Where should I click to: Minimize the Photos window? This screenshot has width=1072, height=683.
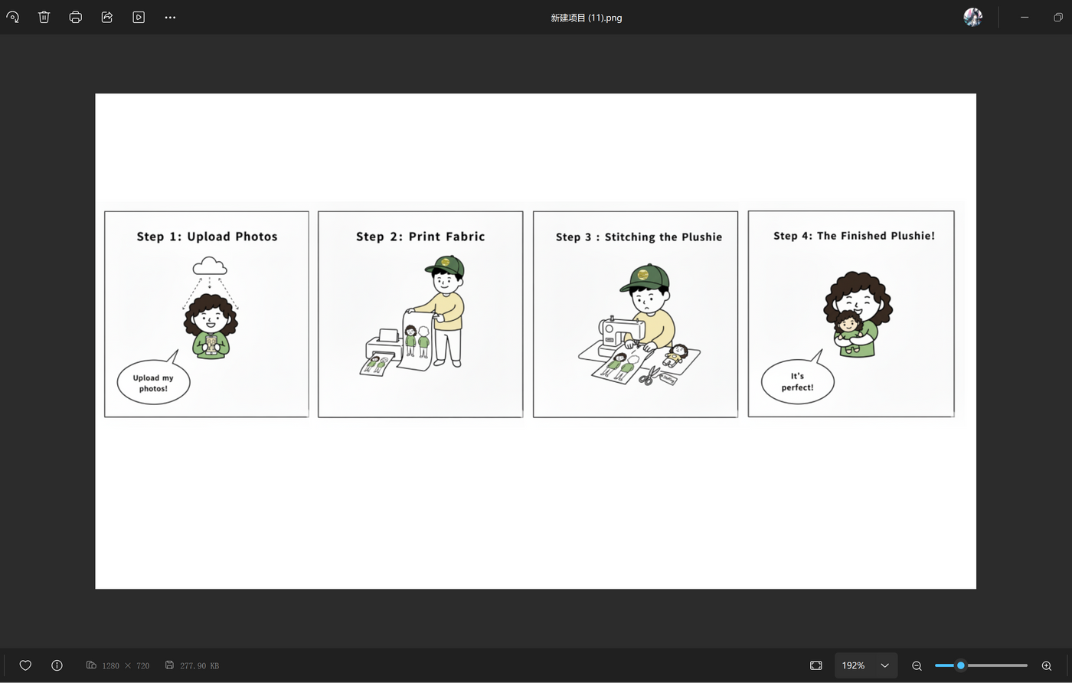coord(1025,17)
